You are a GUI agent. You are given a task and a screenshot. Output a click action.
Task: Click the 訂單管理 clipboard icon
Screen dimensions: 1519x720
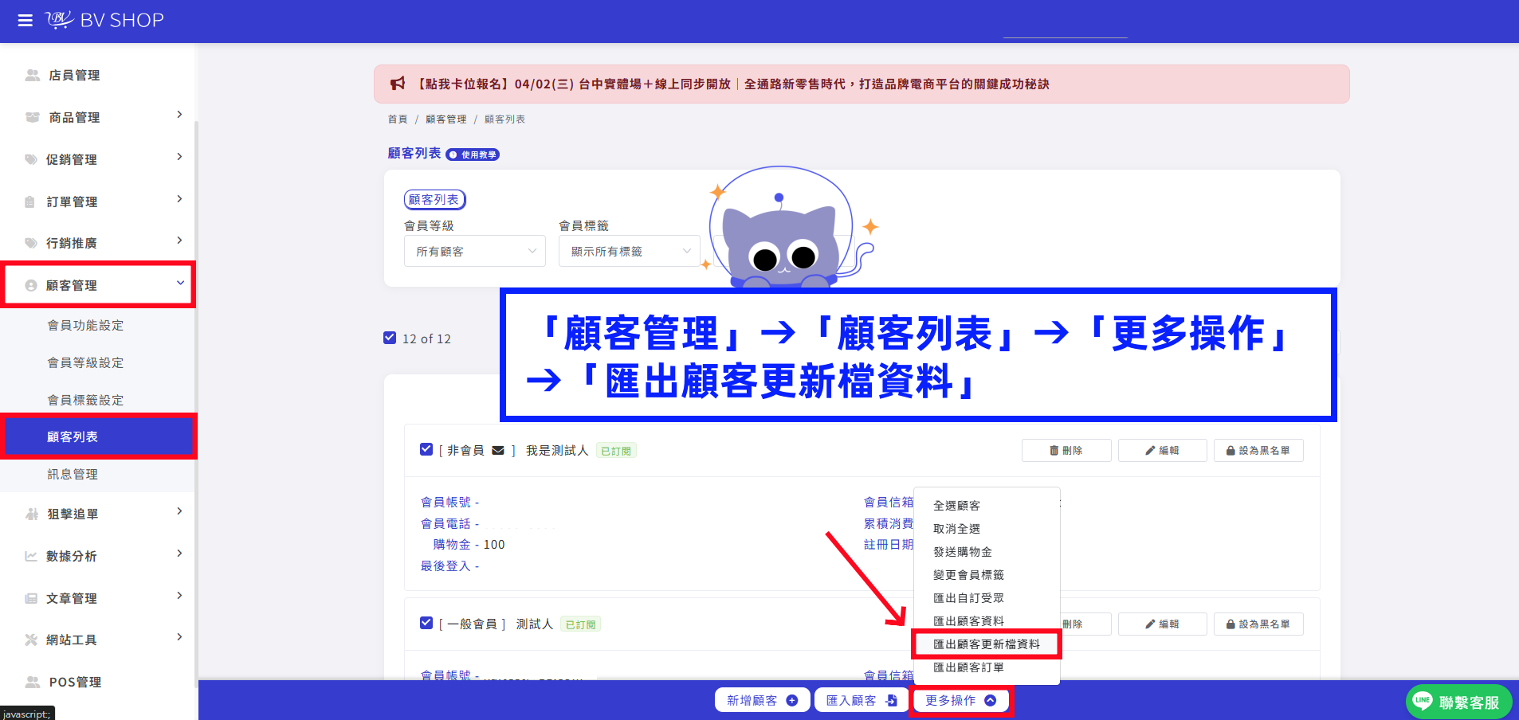point(29,202)
